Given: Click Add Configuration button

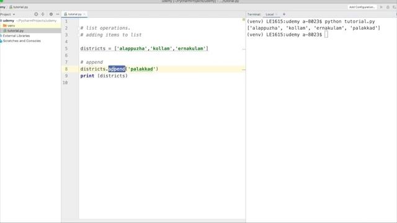Looking at the screenshot, I should (x=362, y=7).
